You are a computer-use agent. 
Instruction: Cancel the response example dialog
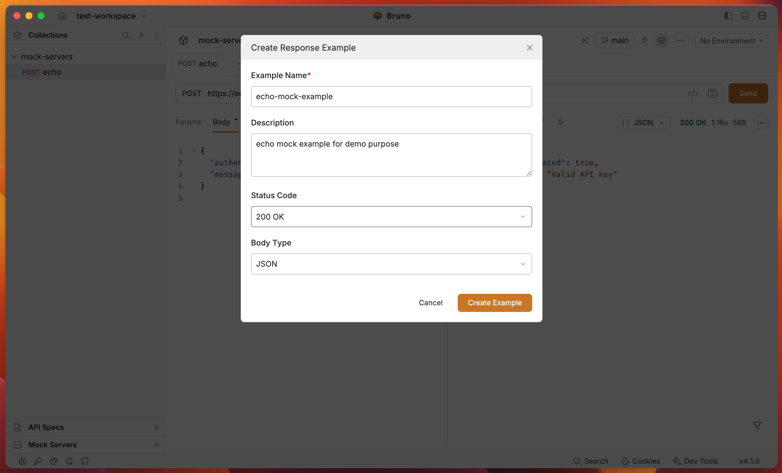[430, 303]
